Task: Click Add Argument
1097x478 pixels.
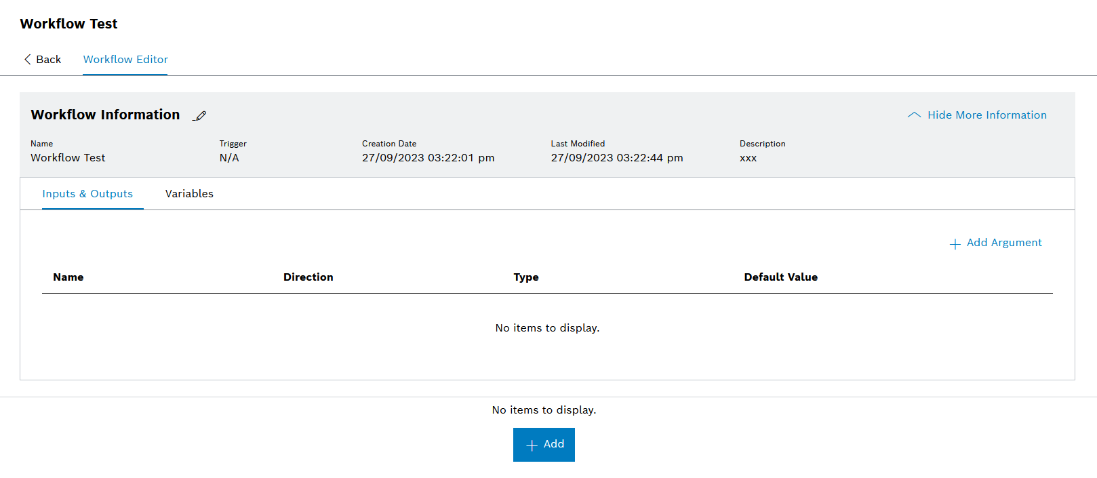Action: (x=995, y=243)
